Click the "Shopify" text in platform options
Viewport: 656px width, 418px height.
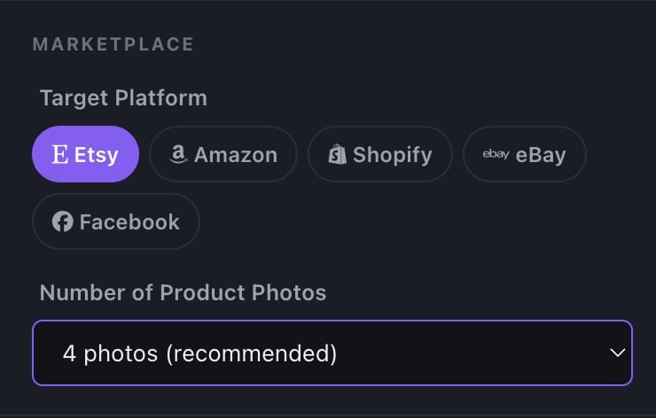pos(392,155)
